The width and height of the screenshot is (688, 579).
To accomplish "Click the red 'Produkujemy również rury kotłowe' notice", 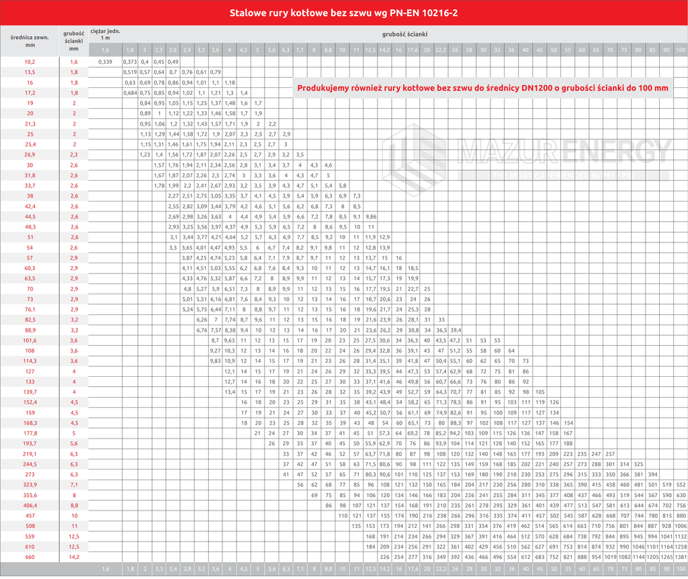I will tap(482, 87).
